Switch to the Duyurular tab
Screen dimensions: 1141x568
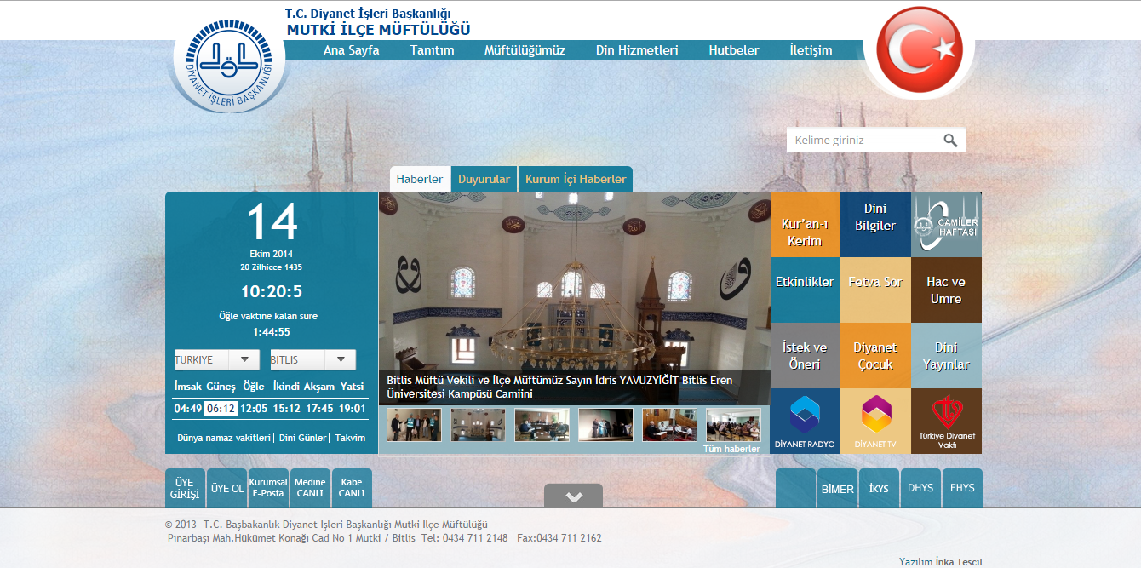484,180
